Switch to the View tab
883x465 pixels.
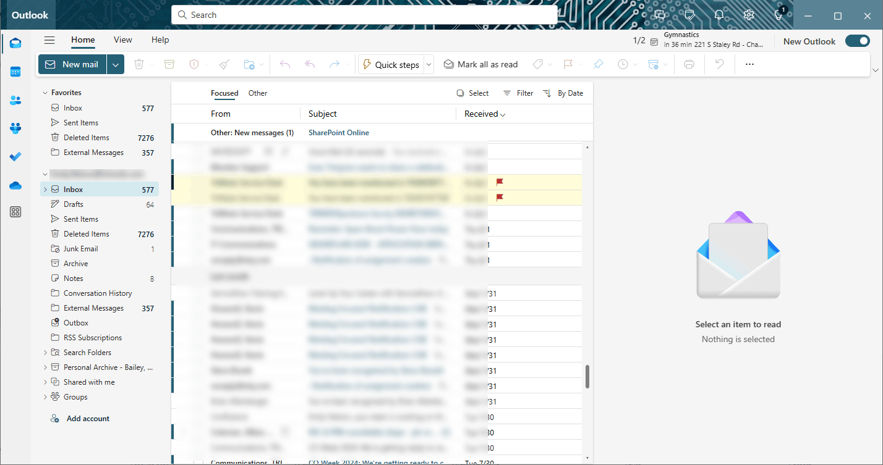(123, 40)
